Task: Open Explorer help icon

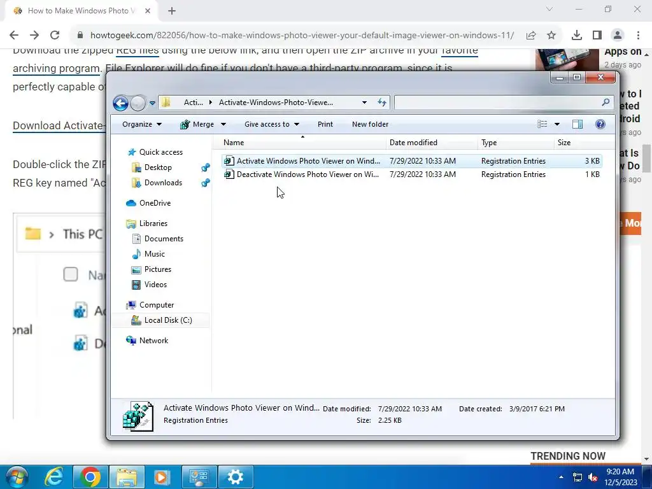Action: click(600, 124)
